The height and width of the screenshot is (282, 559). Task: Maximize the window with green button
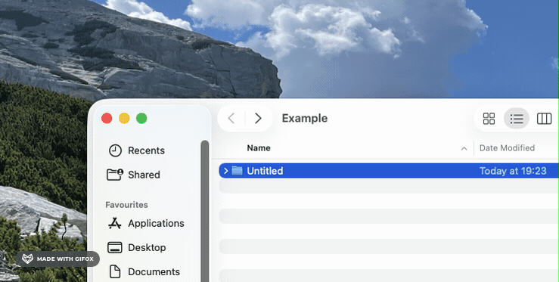tap(141, 119)
